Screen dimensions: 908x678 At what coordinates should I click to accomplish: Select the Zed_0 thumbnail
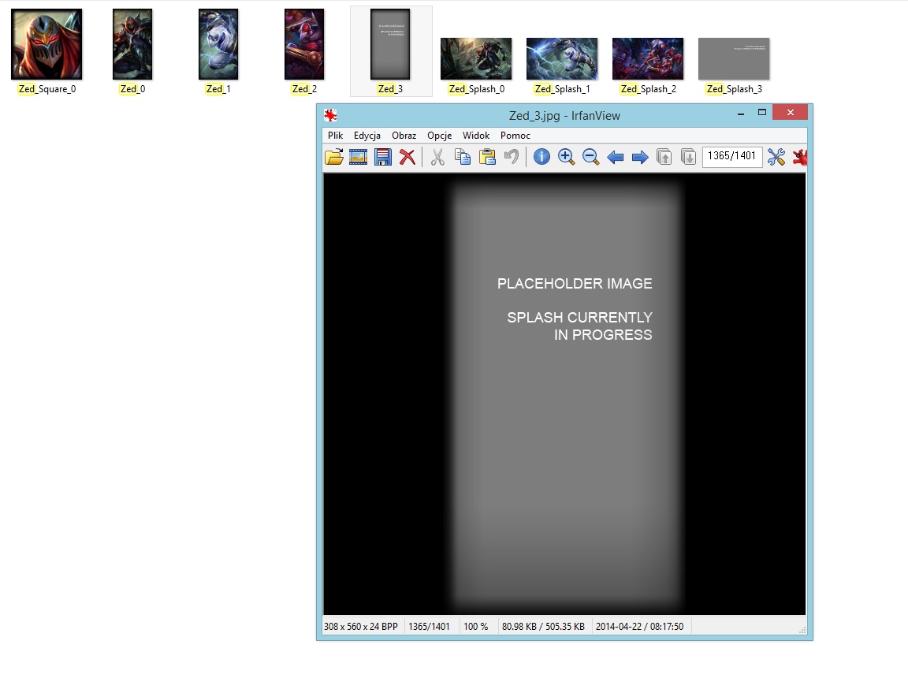132,44
